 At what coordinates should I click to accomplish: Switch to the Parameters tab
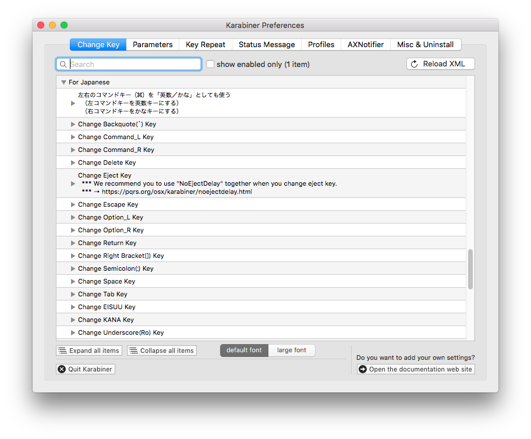coord(153,44)
